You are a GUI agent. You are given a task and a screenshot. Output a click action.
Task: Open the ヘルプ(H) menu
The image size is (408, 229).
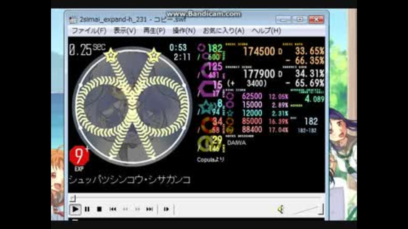pos(266,31)
